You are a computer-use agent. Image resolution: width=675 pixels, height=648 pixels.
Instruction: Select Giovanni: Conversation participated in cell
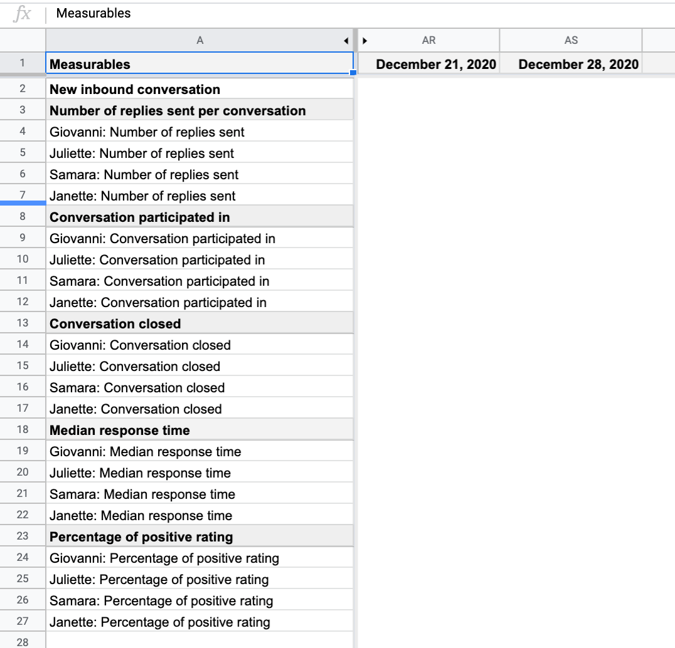click(x=199, y=238)
